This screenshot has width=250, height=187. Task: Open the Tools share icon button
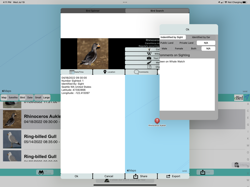point(205,172)
